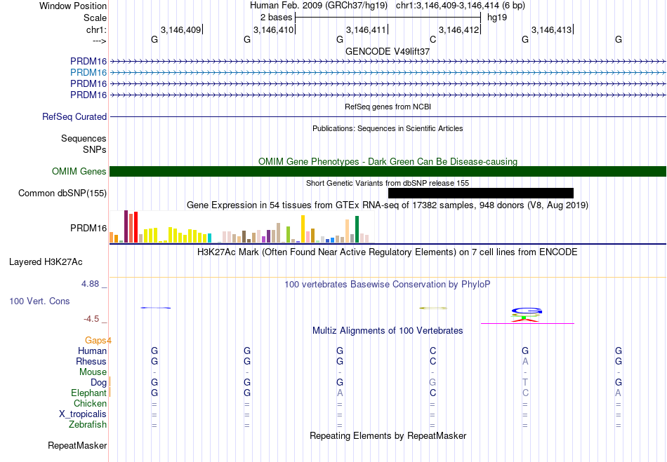Open the RefSeq Curated track label
The width and height of the screenshot is (667, 462).
click(74, 116)
